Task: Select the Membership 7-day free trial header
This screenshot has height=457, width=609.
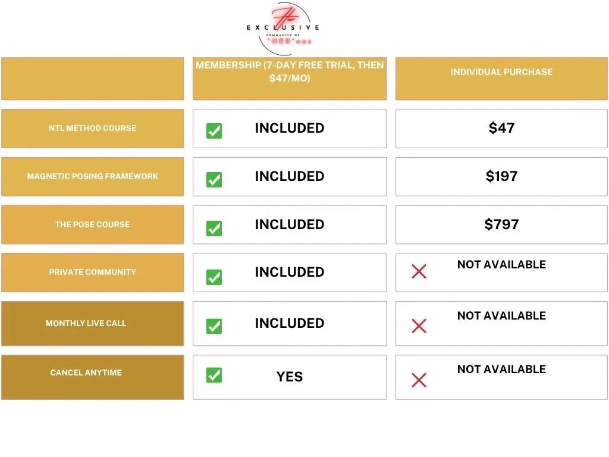Action: click(x=290, y=71)
